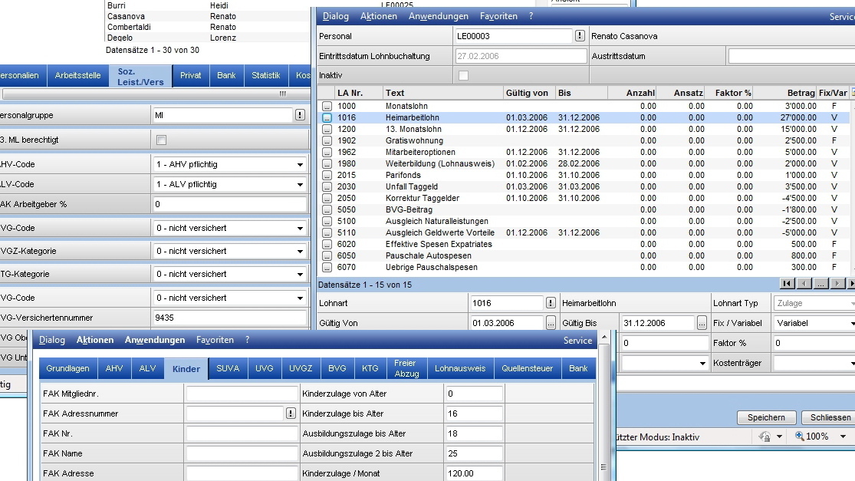The image size is (855, 481).
Task: Open the zoom level dropdown arrow
Action: [x=843, y=437]
